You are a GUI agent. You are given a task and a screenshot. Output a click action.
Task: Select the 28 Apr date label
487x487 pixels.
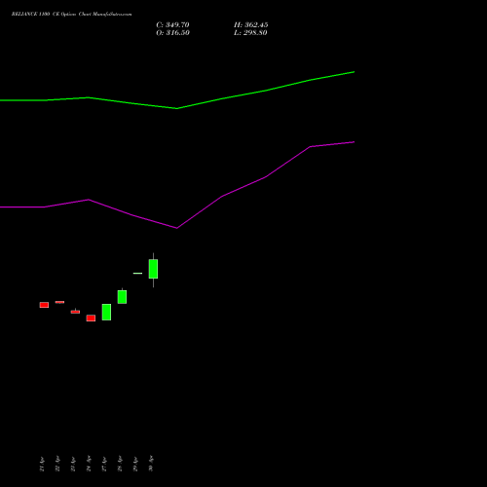(120, 464)
